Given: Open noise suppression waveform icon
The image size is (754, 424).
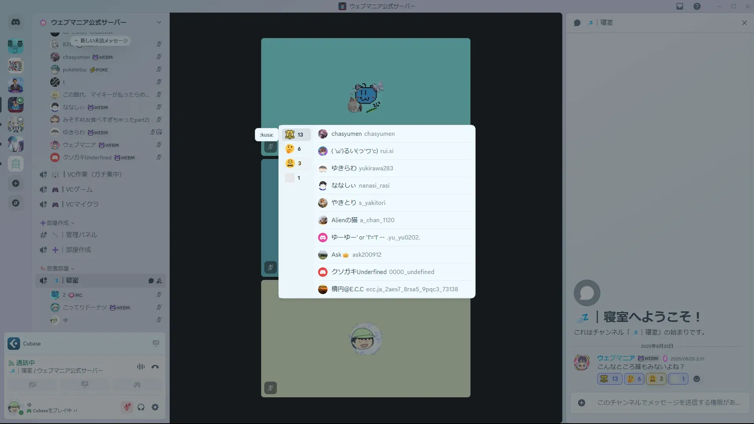Looking at the screenshot, I should (141, 367).
